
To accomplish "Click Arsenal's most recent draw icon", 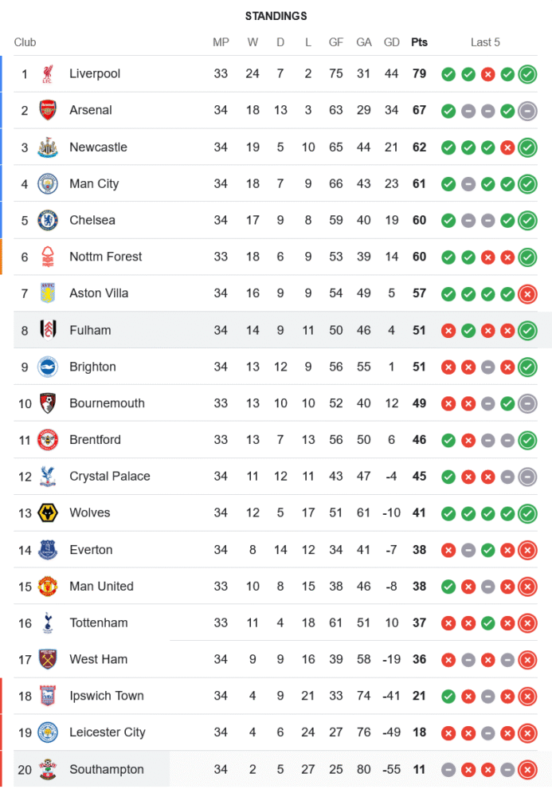I will pyautogui.click(x=527, y=111).
